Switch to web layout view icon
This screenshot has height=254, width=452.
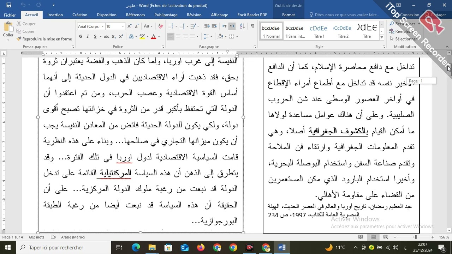[x=385, y=237]
